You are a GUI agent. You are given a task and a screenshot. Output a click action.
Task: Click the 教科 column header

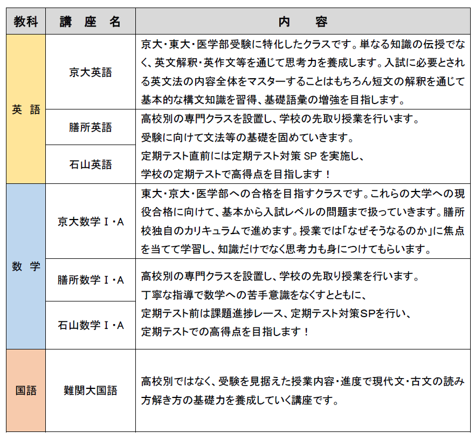coord(25,22)
